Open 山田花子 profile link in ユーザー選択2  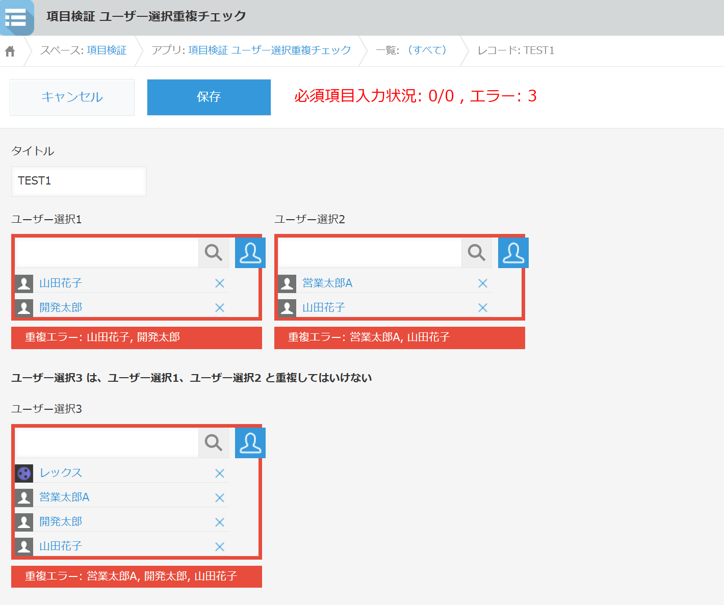click(324, 308)
